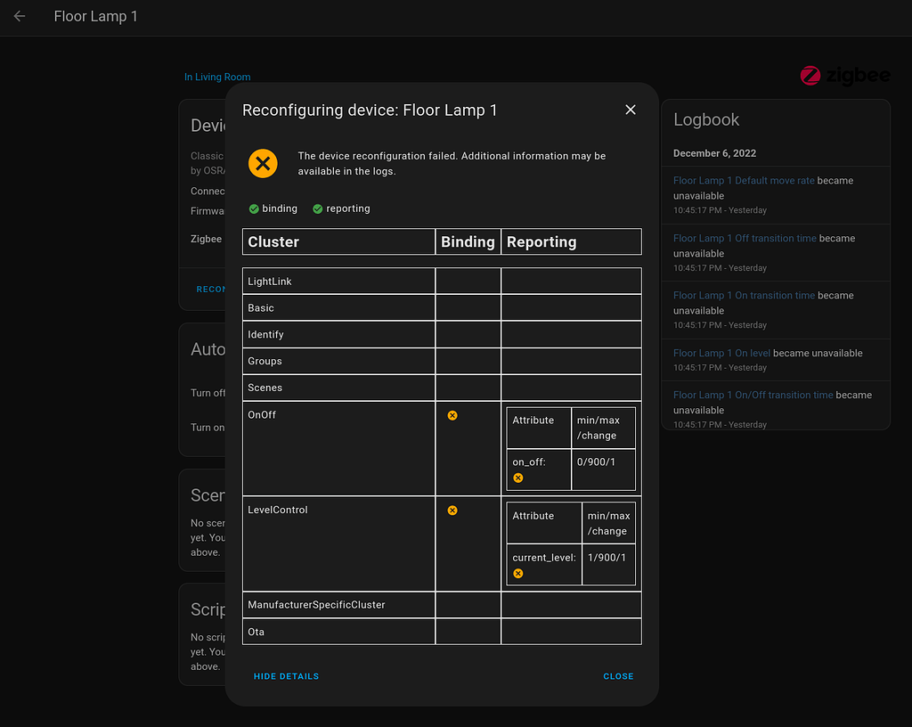Click the failure icon beside current_level attribute
The height and width of the screenshot is (727, 912).
517,573
